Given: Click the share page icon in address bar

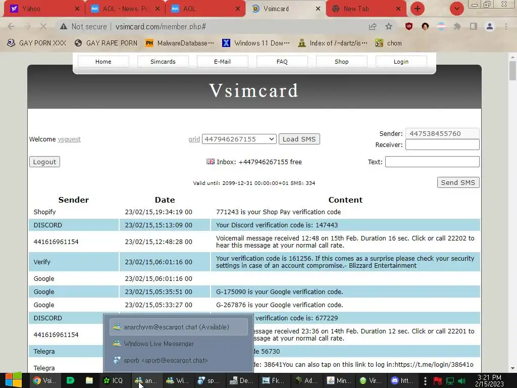Looking at the screenshot, I should (x=373, y=26).
